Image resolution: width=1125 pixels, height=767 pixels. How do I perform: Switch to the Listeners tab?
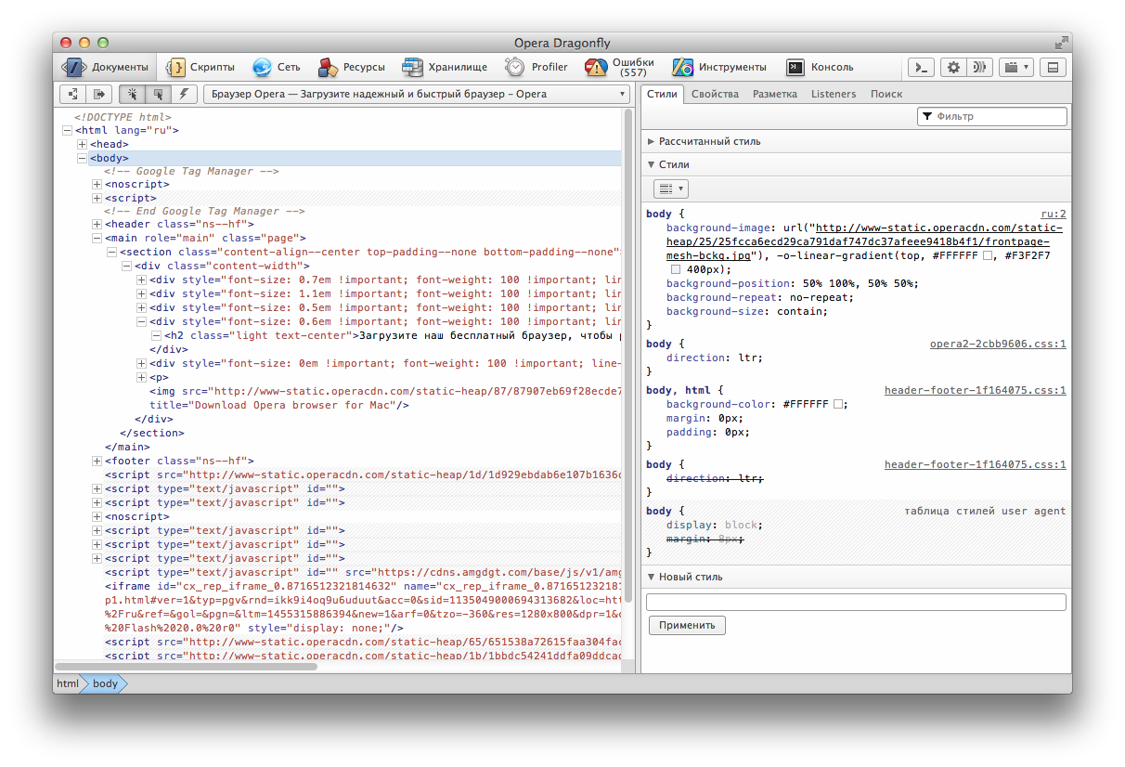(834, 94)
